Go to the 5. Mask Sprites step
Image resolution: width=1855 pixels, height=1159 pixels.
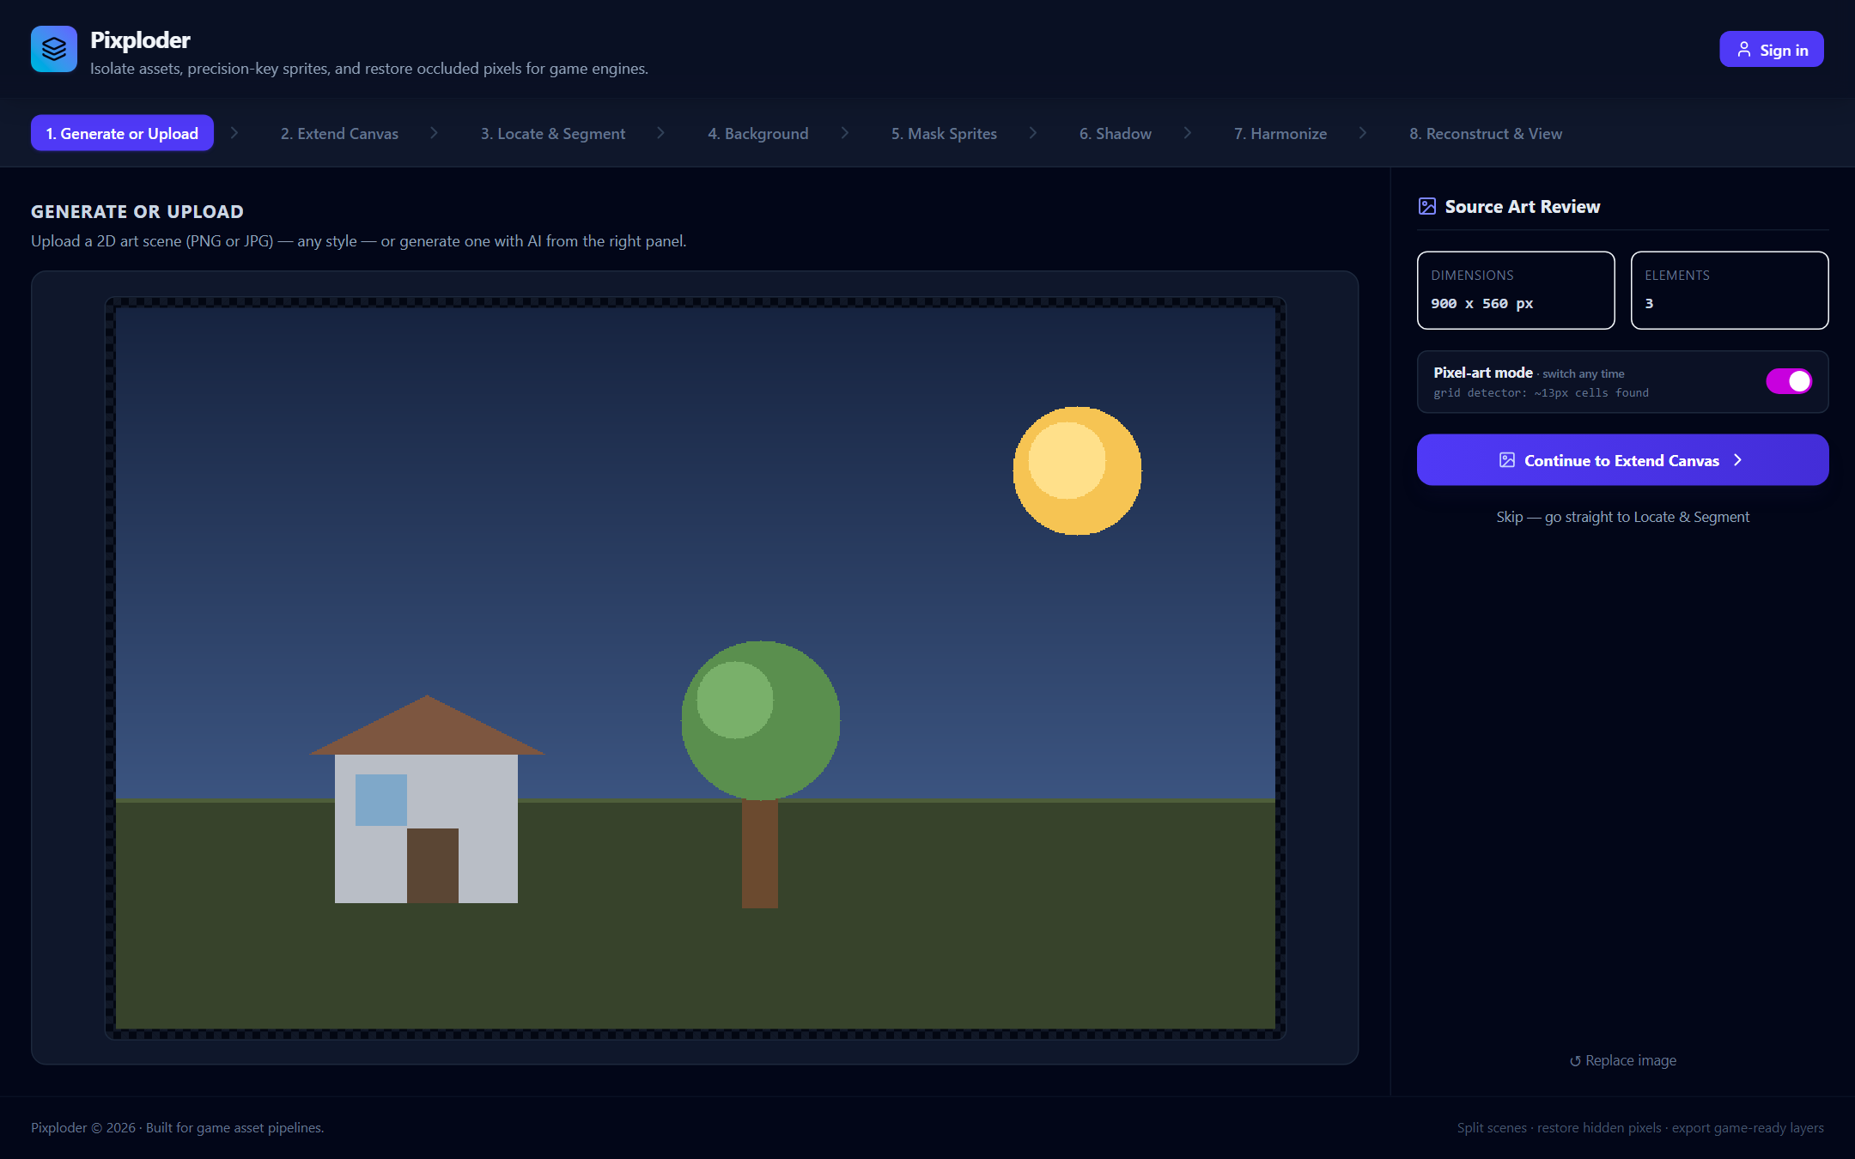click(944, 133)
